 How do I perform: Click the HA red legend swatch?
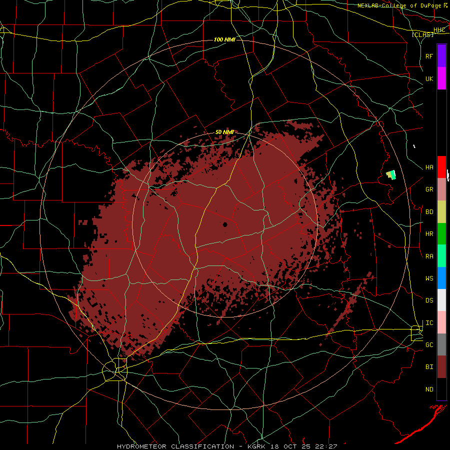pyautogui.click(x=441, y=167)
